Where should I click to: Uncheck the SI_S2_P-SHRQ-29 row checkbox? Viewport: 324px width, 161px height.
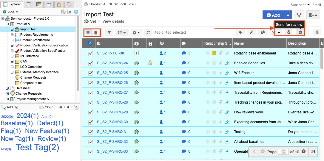coord(90,112)
